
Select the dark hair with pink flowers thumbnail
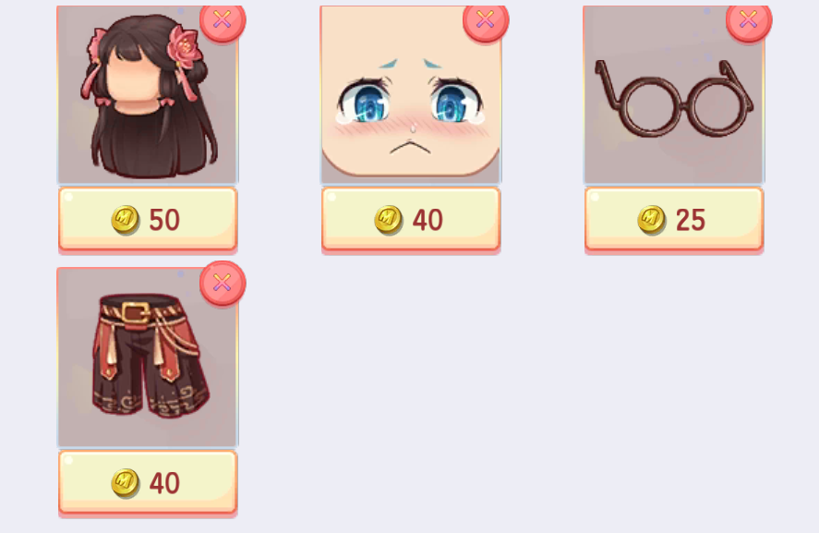[148, 94]
